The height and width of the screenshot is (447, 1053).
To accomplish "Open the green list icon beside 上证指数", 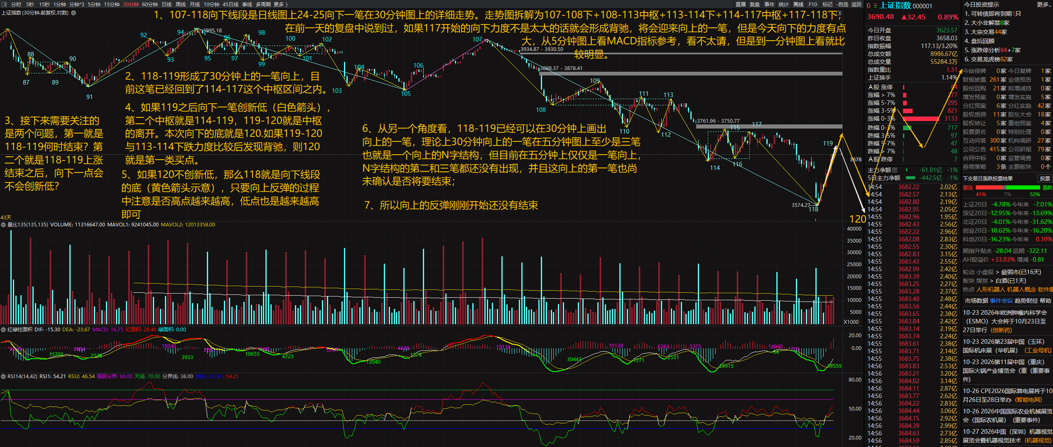I will (875, 5).
